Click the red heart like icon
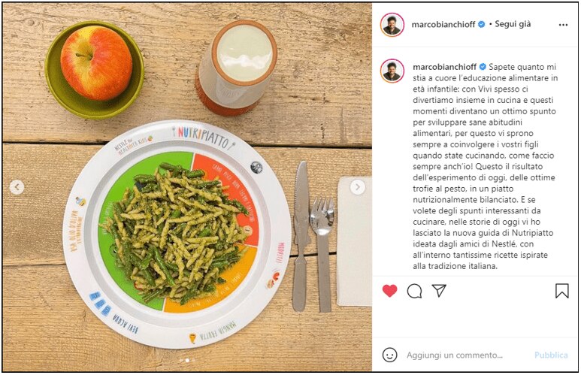 pos(389,291)
